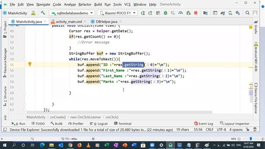Open the VCS menu
Screen dimensions: 265x149
(x=127, y=5)
